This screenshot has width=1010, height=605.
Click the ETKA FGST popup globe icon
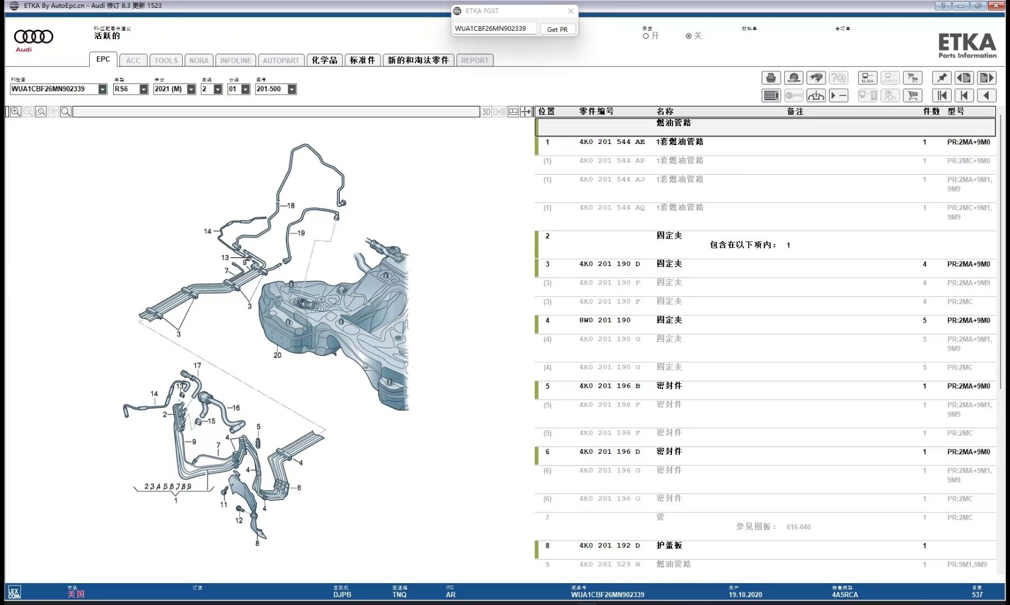pos(457,11)
